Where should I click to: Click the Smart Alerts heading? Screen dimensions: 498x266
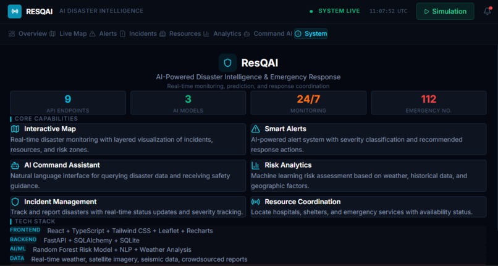click(x=285, y=129)
